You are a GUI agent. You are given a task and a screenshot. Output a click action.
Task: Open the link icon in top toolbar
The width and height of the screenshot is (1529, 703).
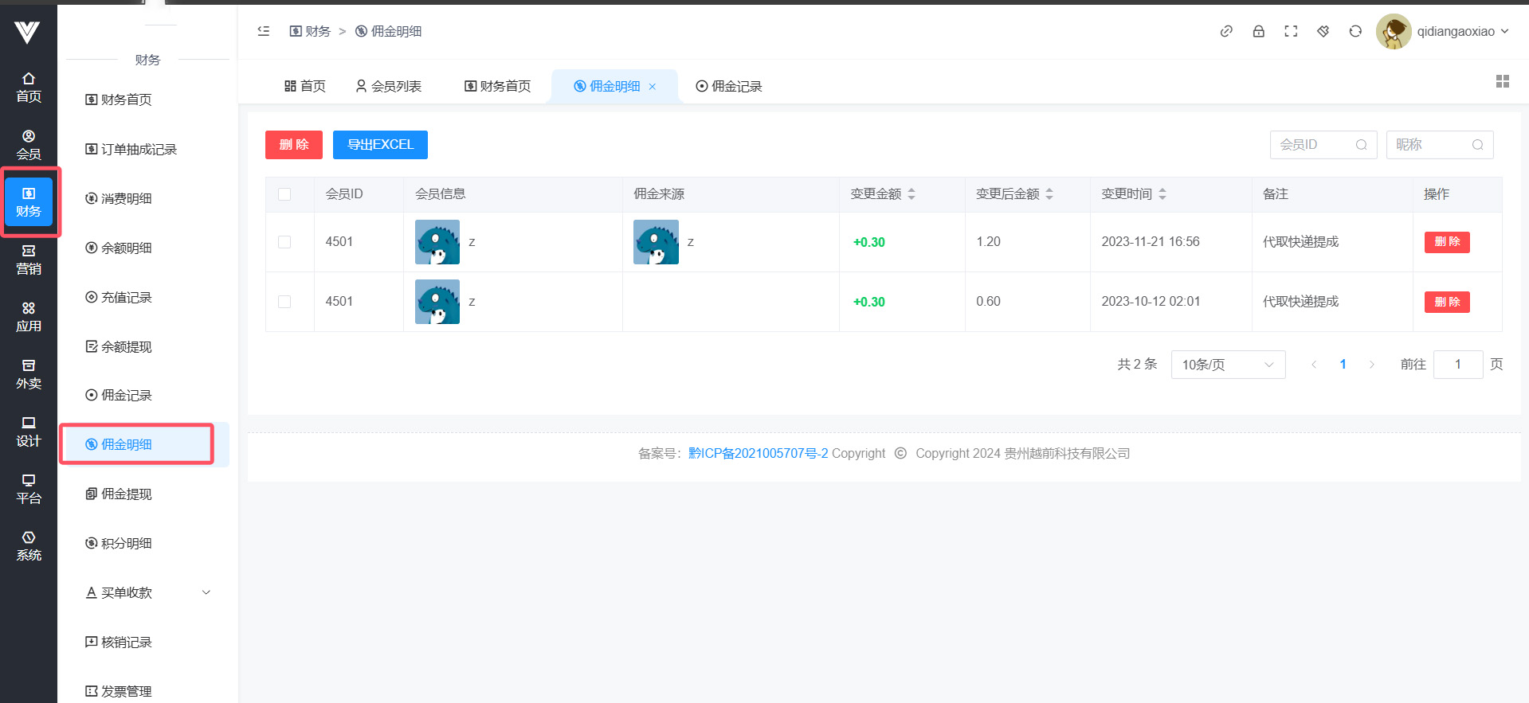pos(1226,31)
